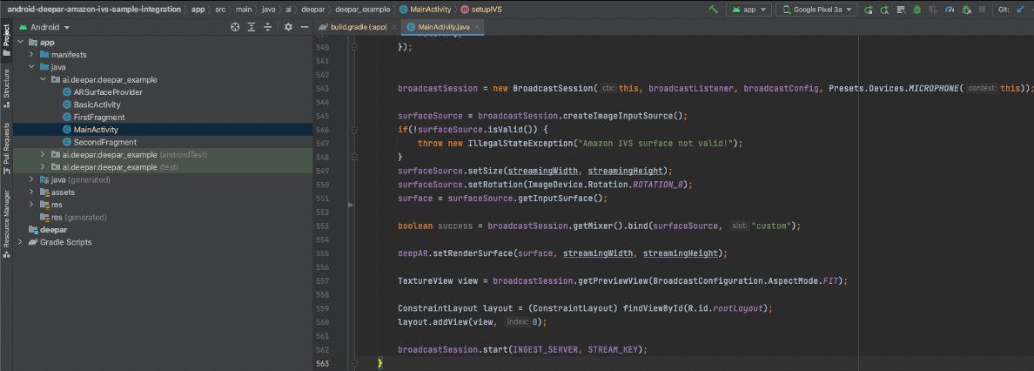The width and height of the screenshot is (1034, 371).
Task: Open the Profiler gauge icon in toolbar
Action: tap(950, 10)
